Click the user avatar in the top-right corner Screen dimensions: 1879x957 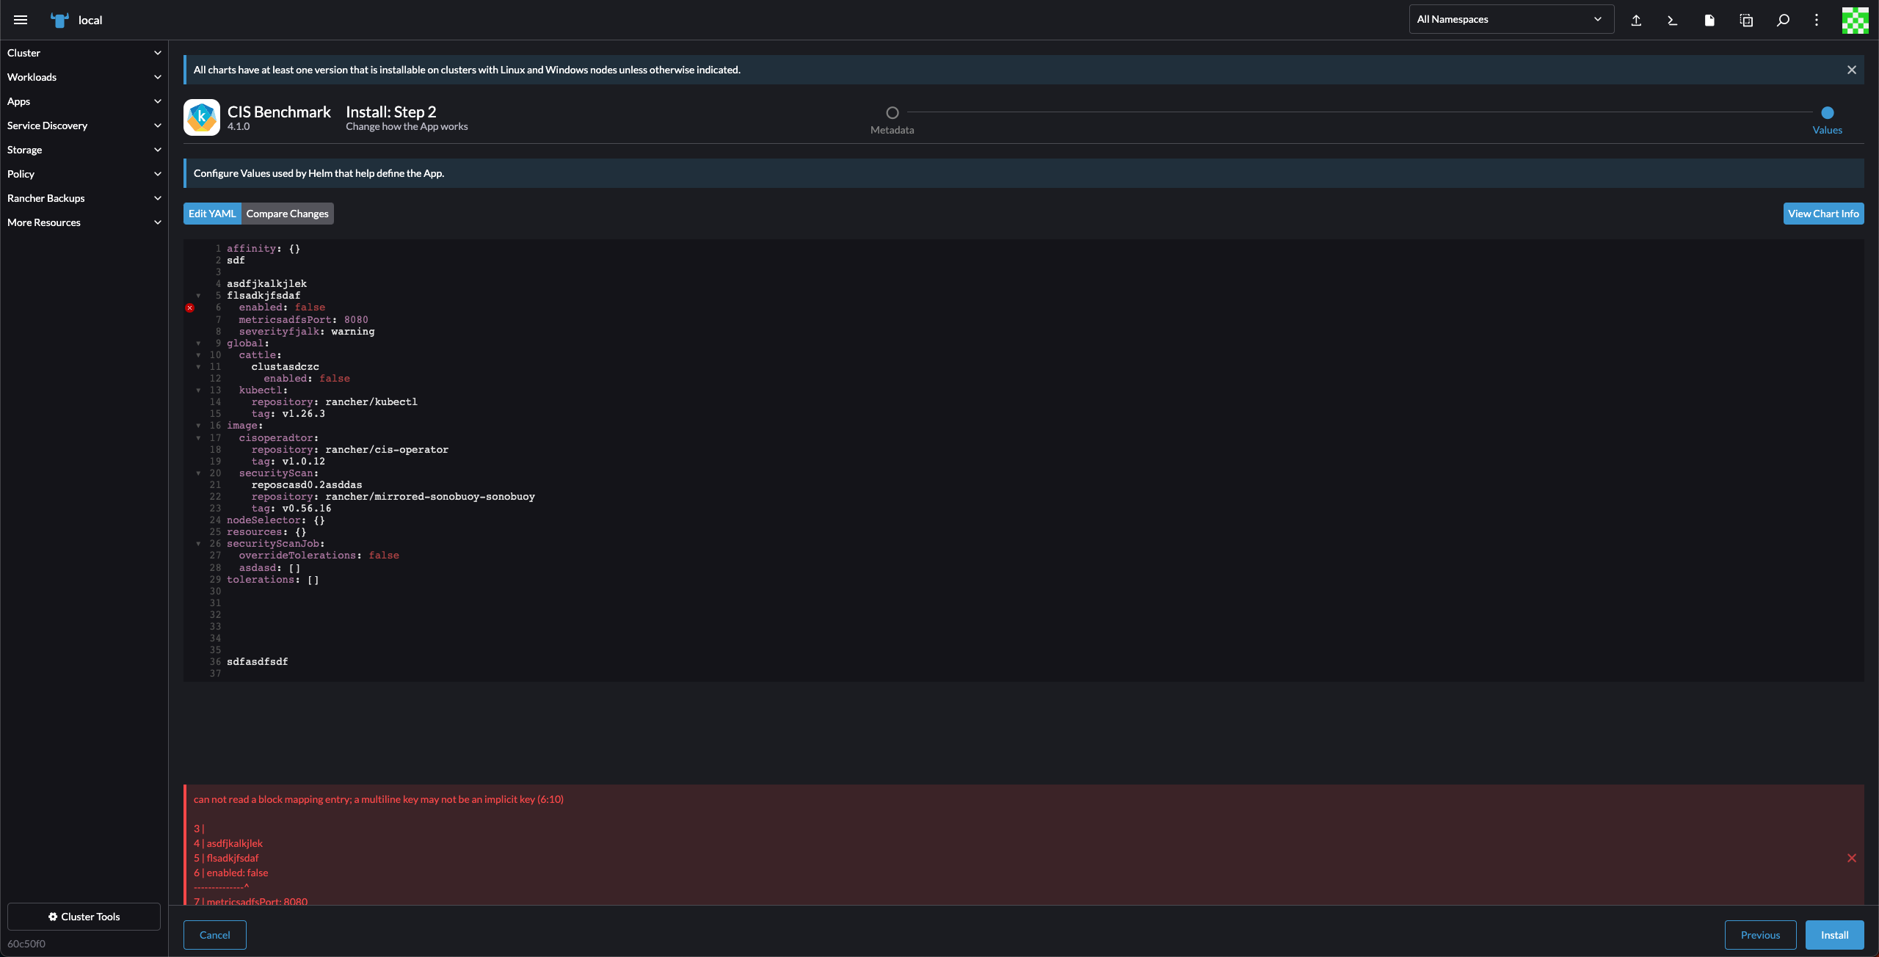(1855, 20)
